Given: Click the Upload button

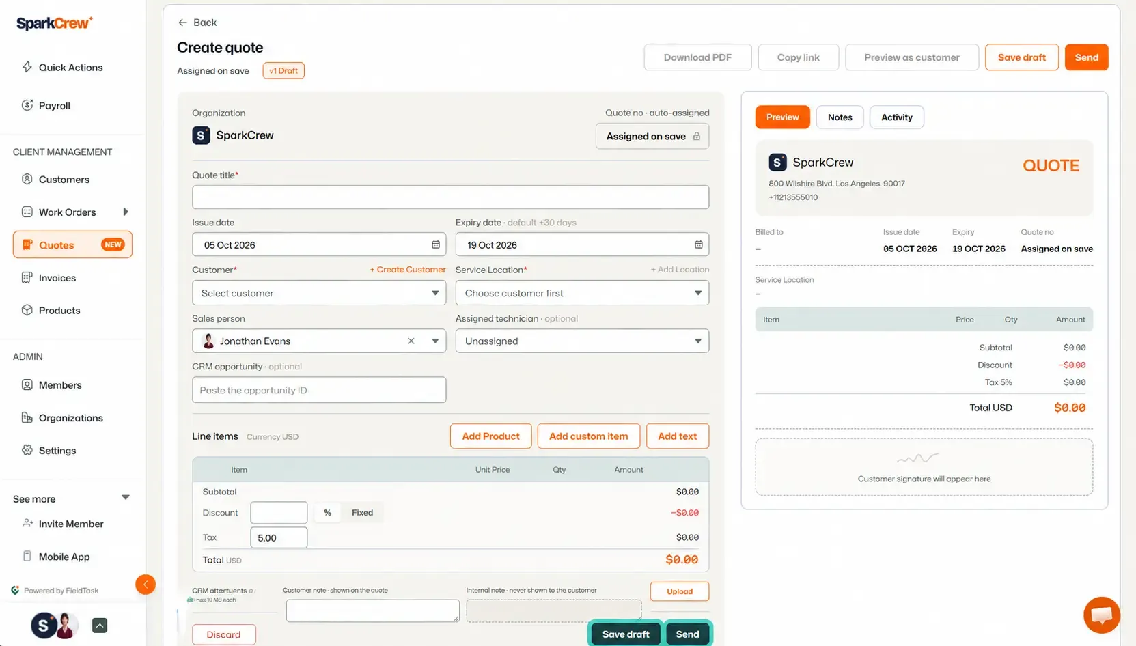Looking at the screenshot, I should click(679, 591).
